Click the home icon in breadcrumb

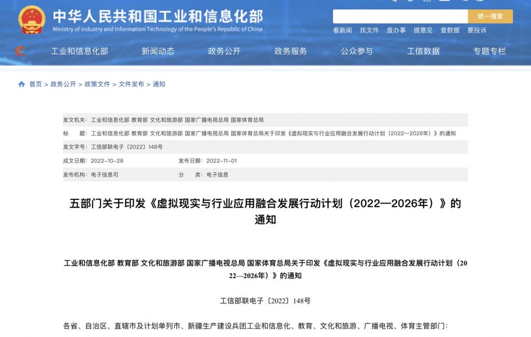click(x=22, y=84)
